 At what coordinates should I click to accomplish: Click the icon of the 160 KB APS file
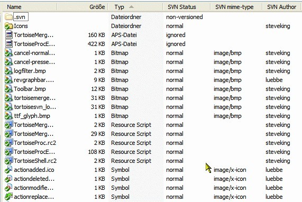(8, 35)
